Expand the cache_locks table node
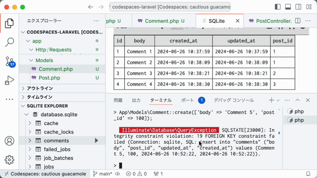Image resolution: width=317 pixels, height=178 pixels. point(30,132)
